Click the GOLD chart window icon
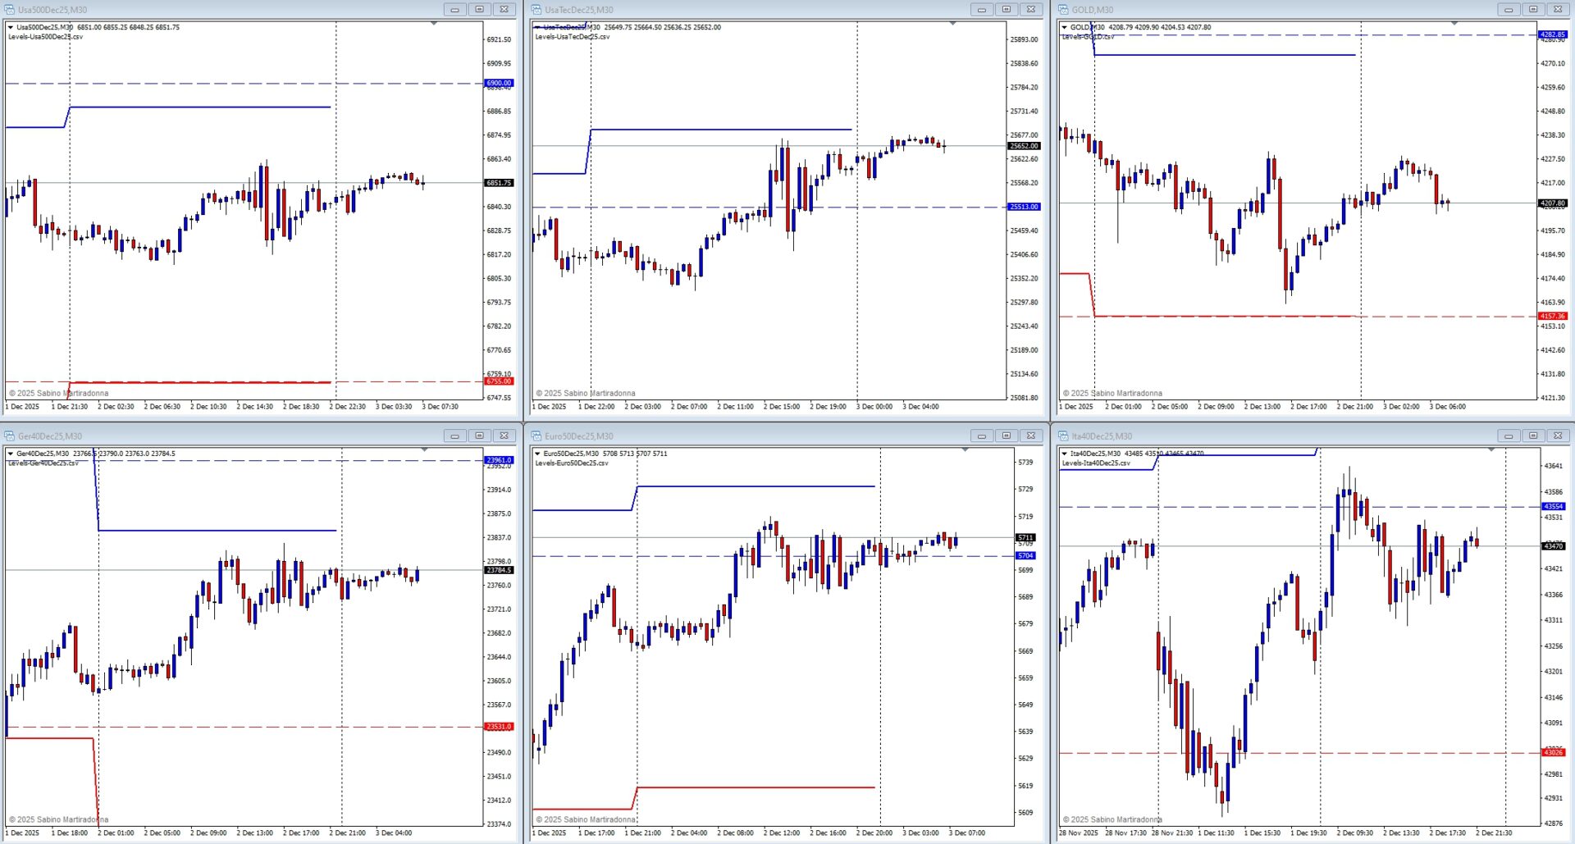Image resolution: width=1575 pixels, height=844 pixels. [x=1063, y=10]
